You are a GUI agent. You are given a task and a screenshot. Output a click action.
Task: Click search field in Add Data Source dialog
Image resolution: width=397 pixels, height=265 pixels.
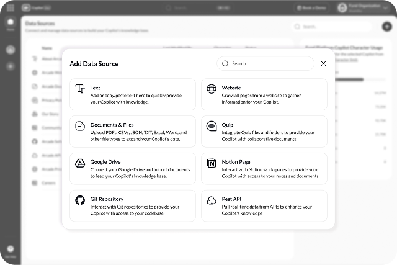pyautogui.click(x=265, y=63)
